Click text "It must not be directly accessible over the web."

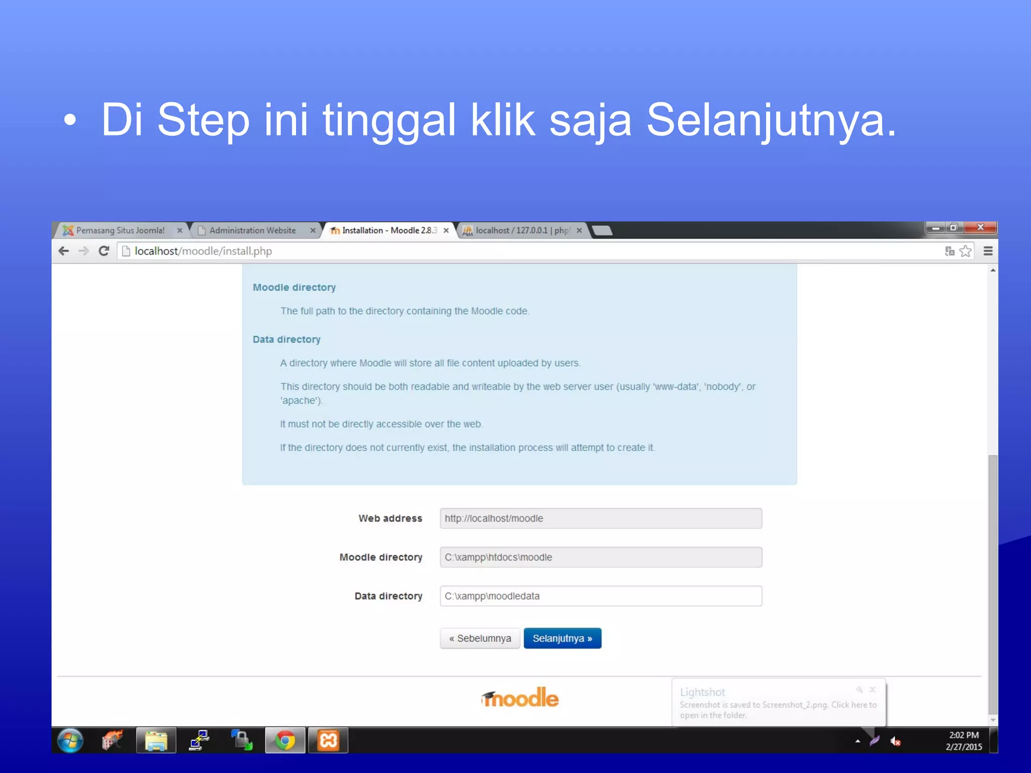[382, 424]
